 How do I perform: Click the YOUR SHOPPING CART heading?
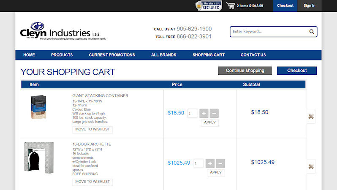click(x=68, y=72)
